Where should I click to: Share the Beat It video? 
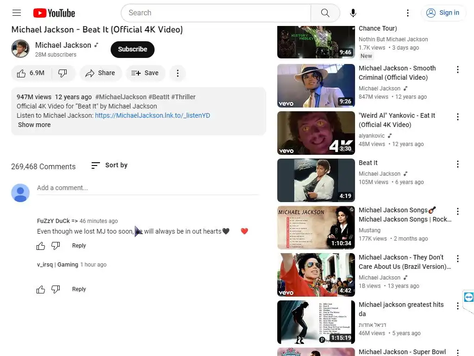100,73
